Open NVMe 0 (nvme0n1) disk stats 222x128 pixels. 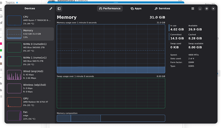(30, 47)
